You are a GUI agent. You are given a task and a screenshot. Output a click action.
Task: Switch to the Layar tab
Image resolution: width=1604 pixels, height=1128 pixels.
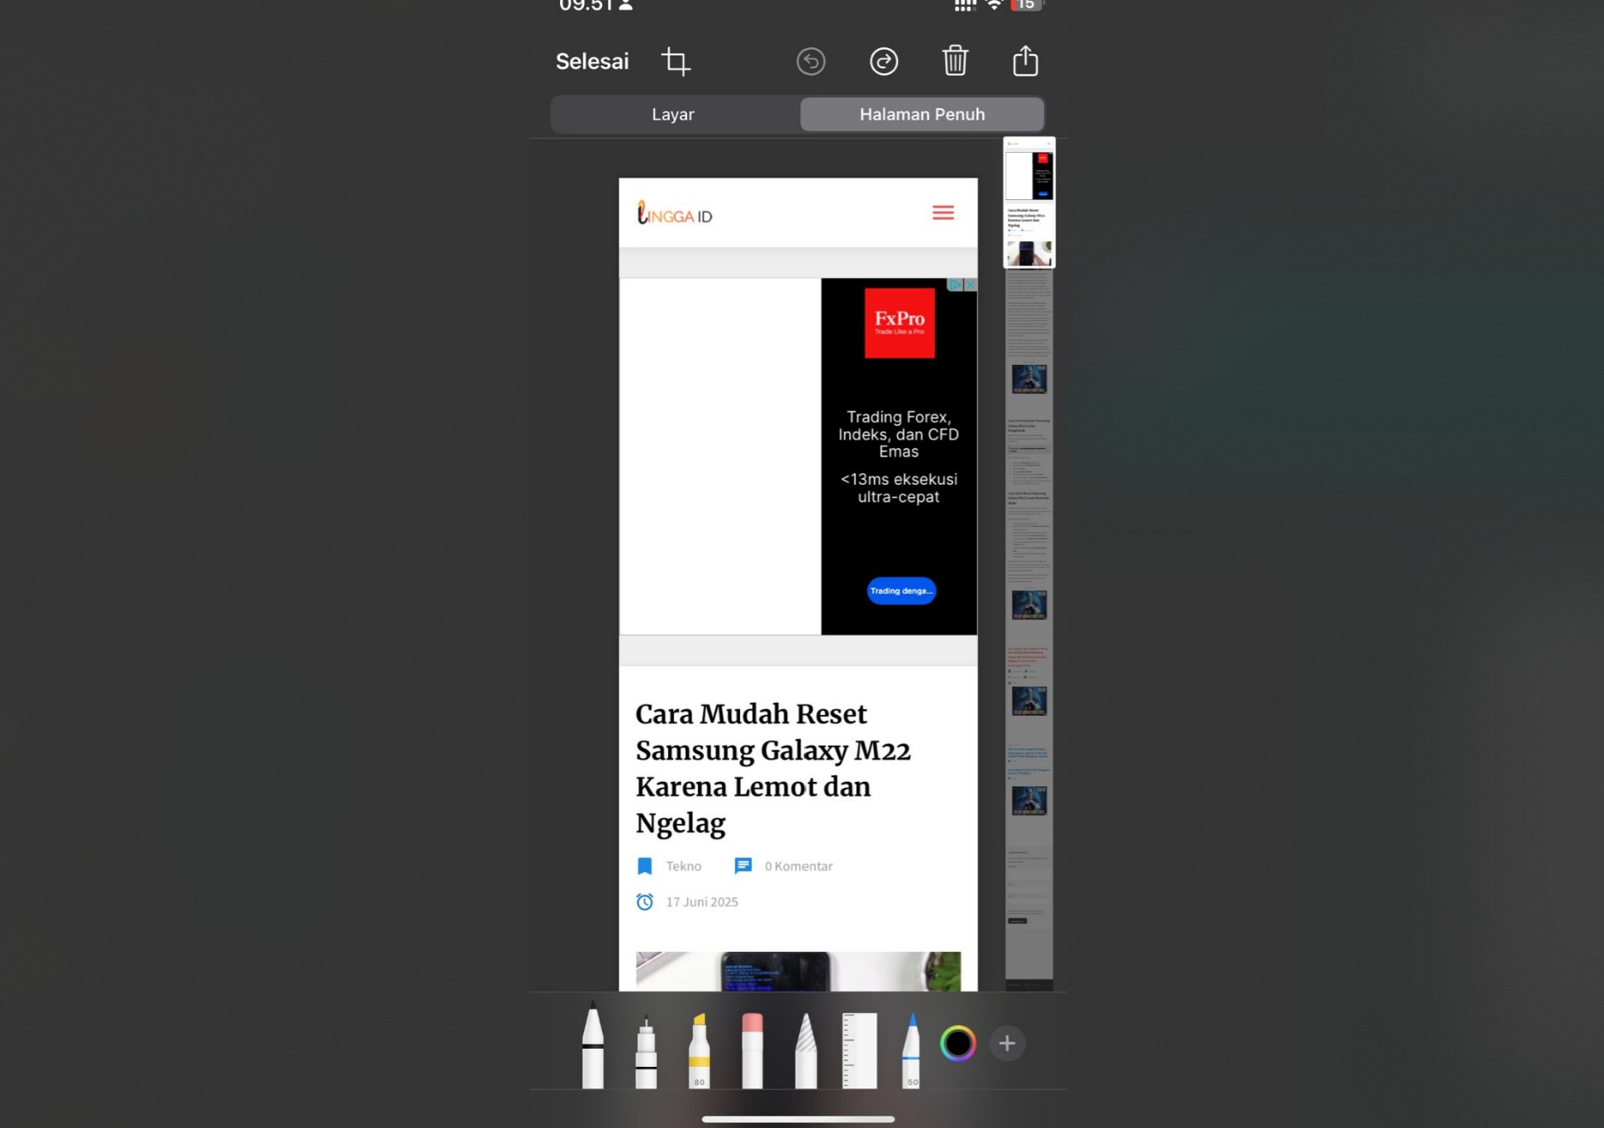click(673, 114)
